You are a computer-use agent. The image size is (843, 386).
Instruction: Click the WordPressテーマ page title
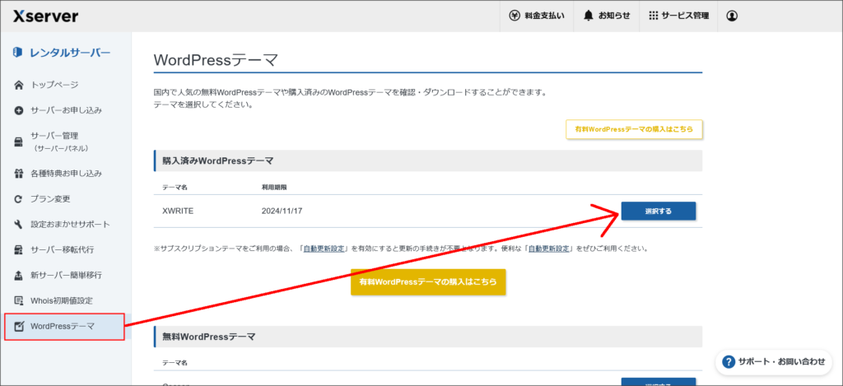216,60
